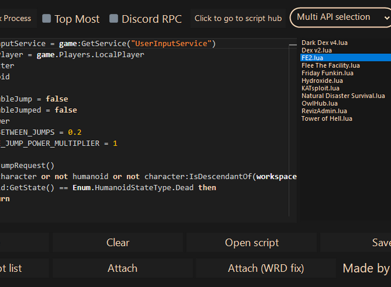Viewport: 391px width, 287px height.
Task: Click the Open script button
Action: 252,243
